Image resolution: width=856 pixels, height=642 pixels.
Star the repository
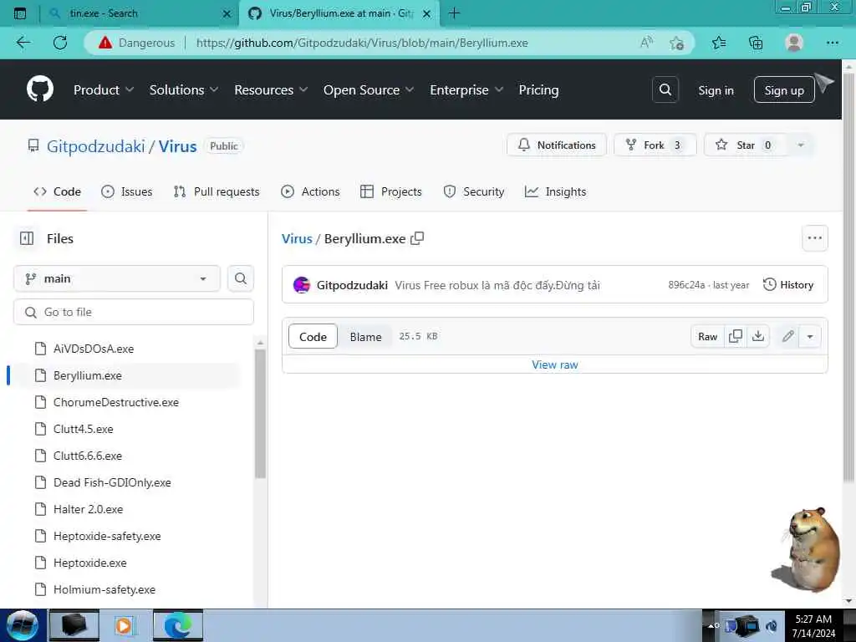(x=745, y=145)
